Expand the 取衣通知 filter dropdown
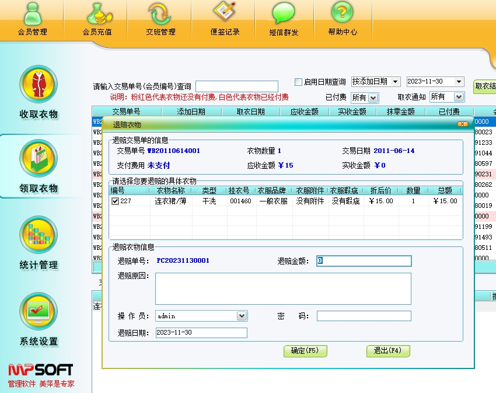 pos(458,97)
